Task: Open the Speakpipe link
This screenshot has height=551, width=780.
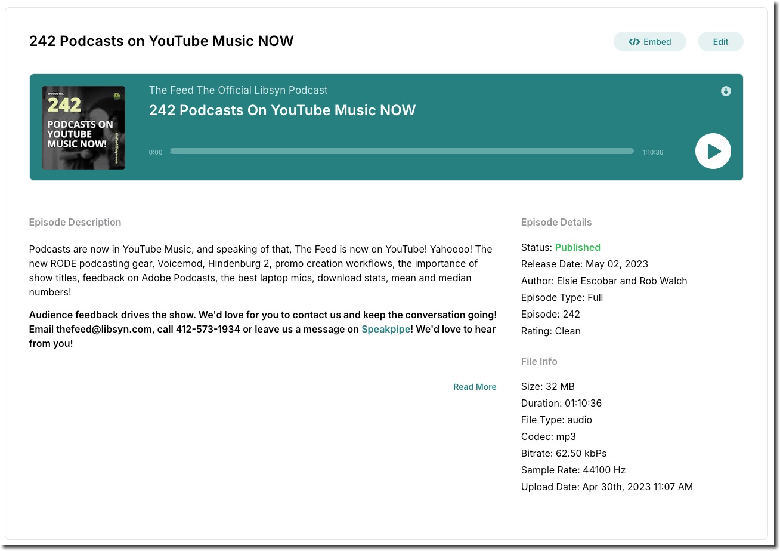Action: pyautogui.click(x=386, y=330)
